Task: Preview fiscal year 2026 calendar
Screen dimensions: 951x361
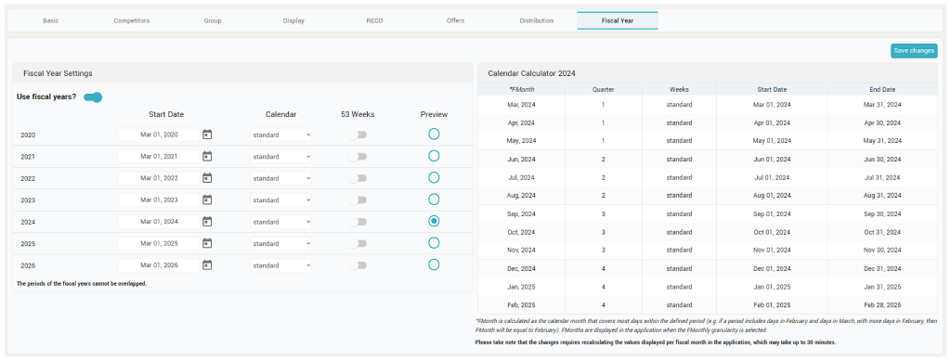Action: click(x=434, y=264)
